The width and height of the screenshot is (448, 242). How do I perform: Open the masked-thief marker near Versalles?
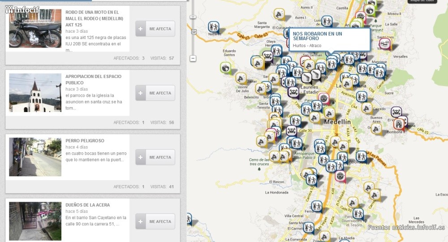(x=384, y=43)
